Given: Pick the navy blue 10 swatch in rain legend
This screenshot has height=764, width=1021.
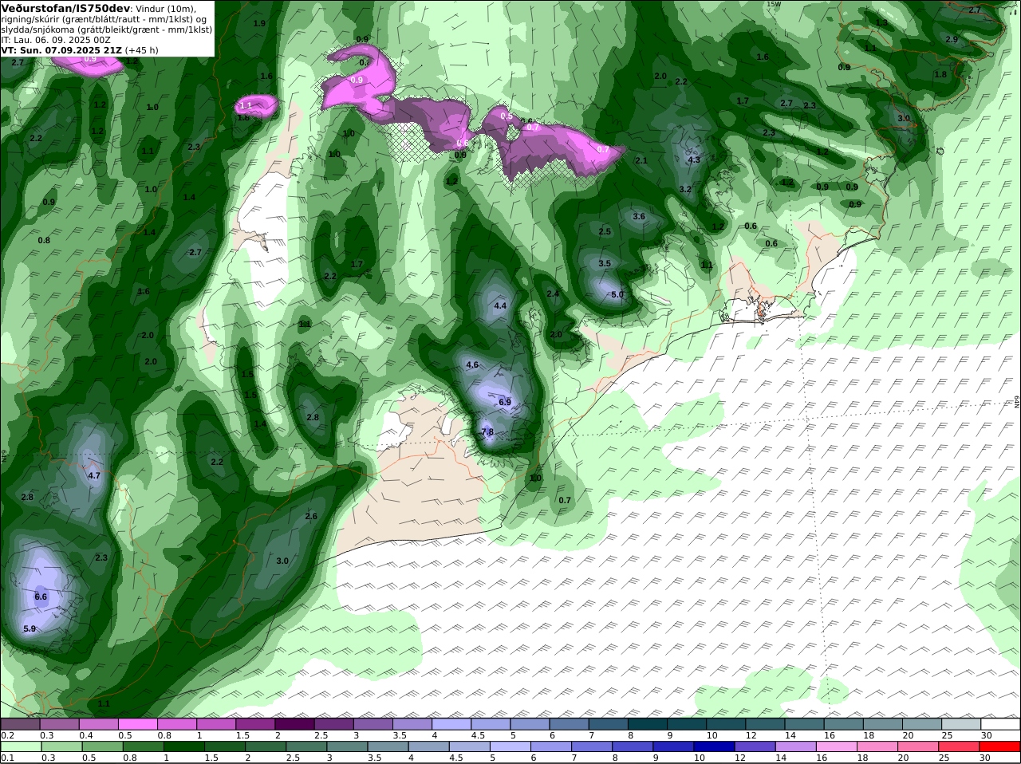Looking at the screenshot, I should [x=715, y=746].
